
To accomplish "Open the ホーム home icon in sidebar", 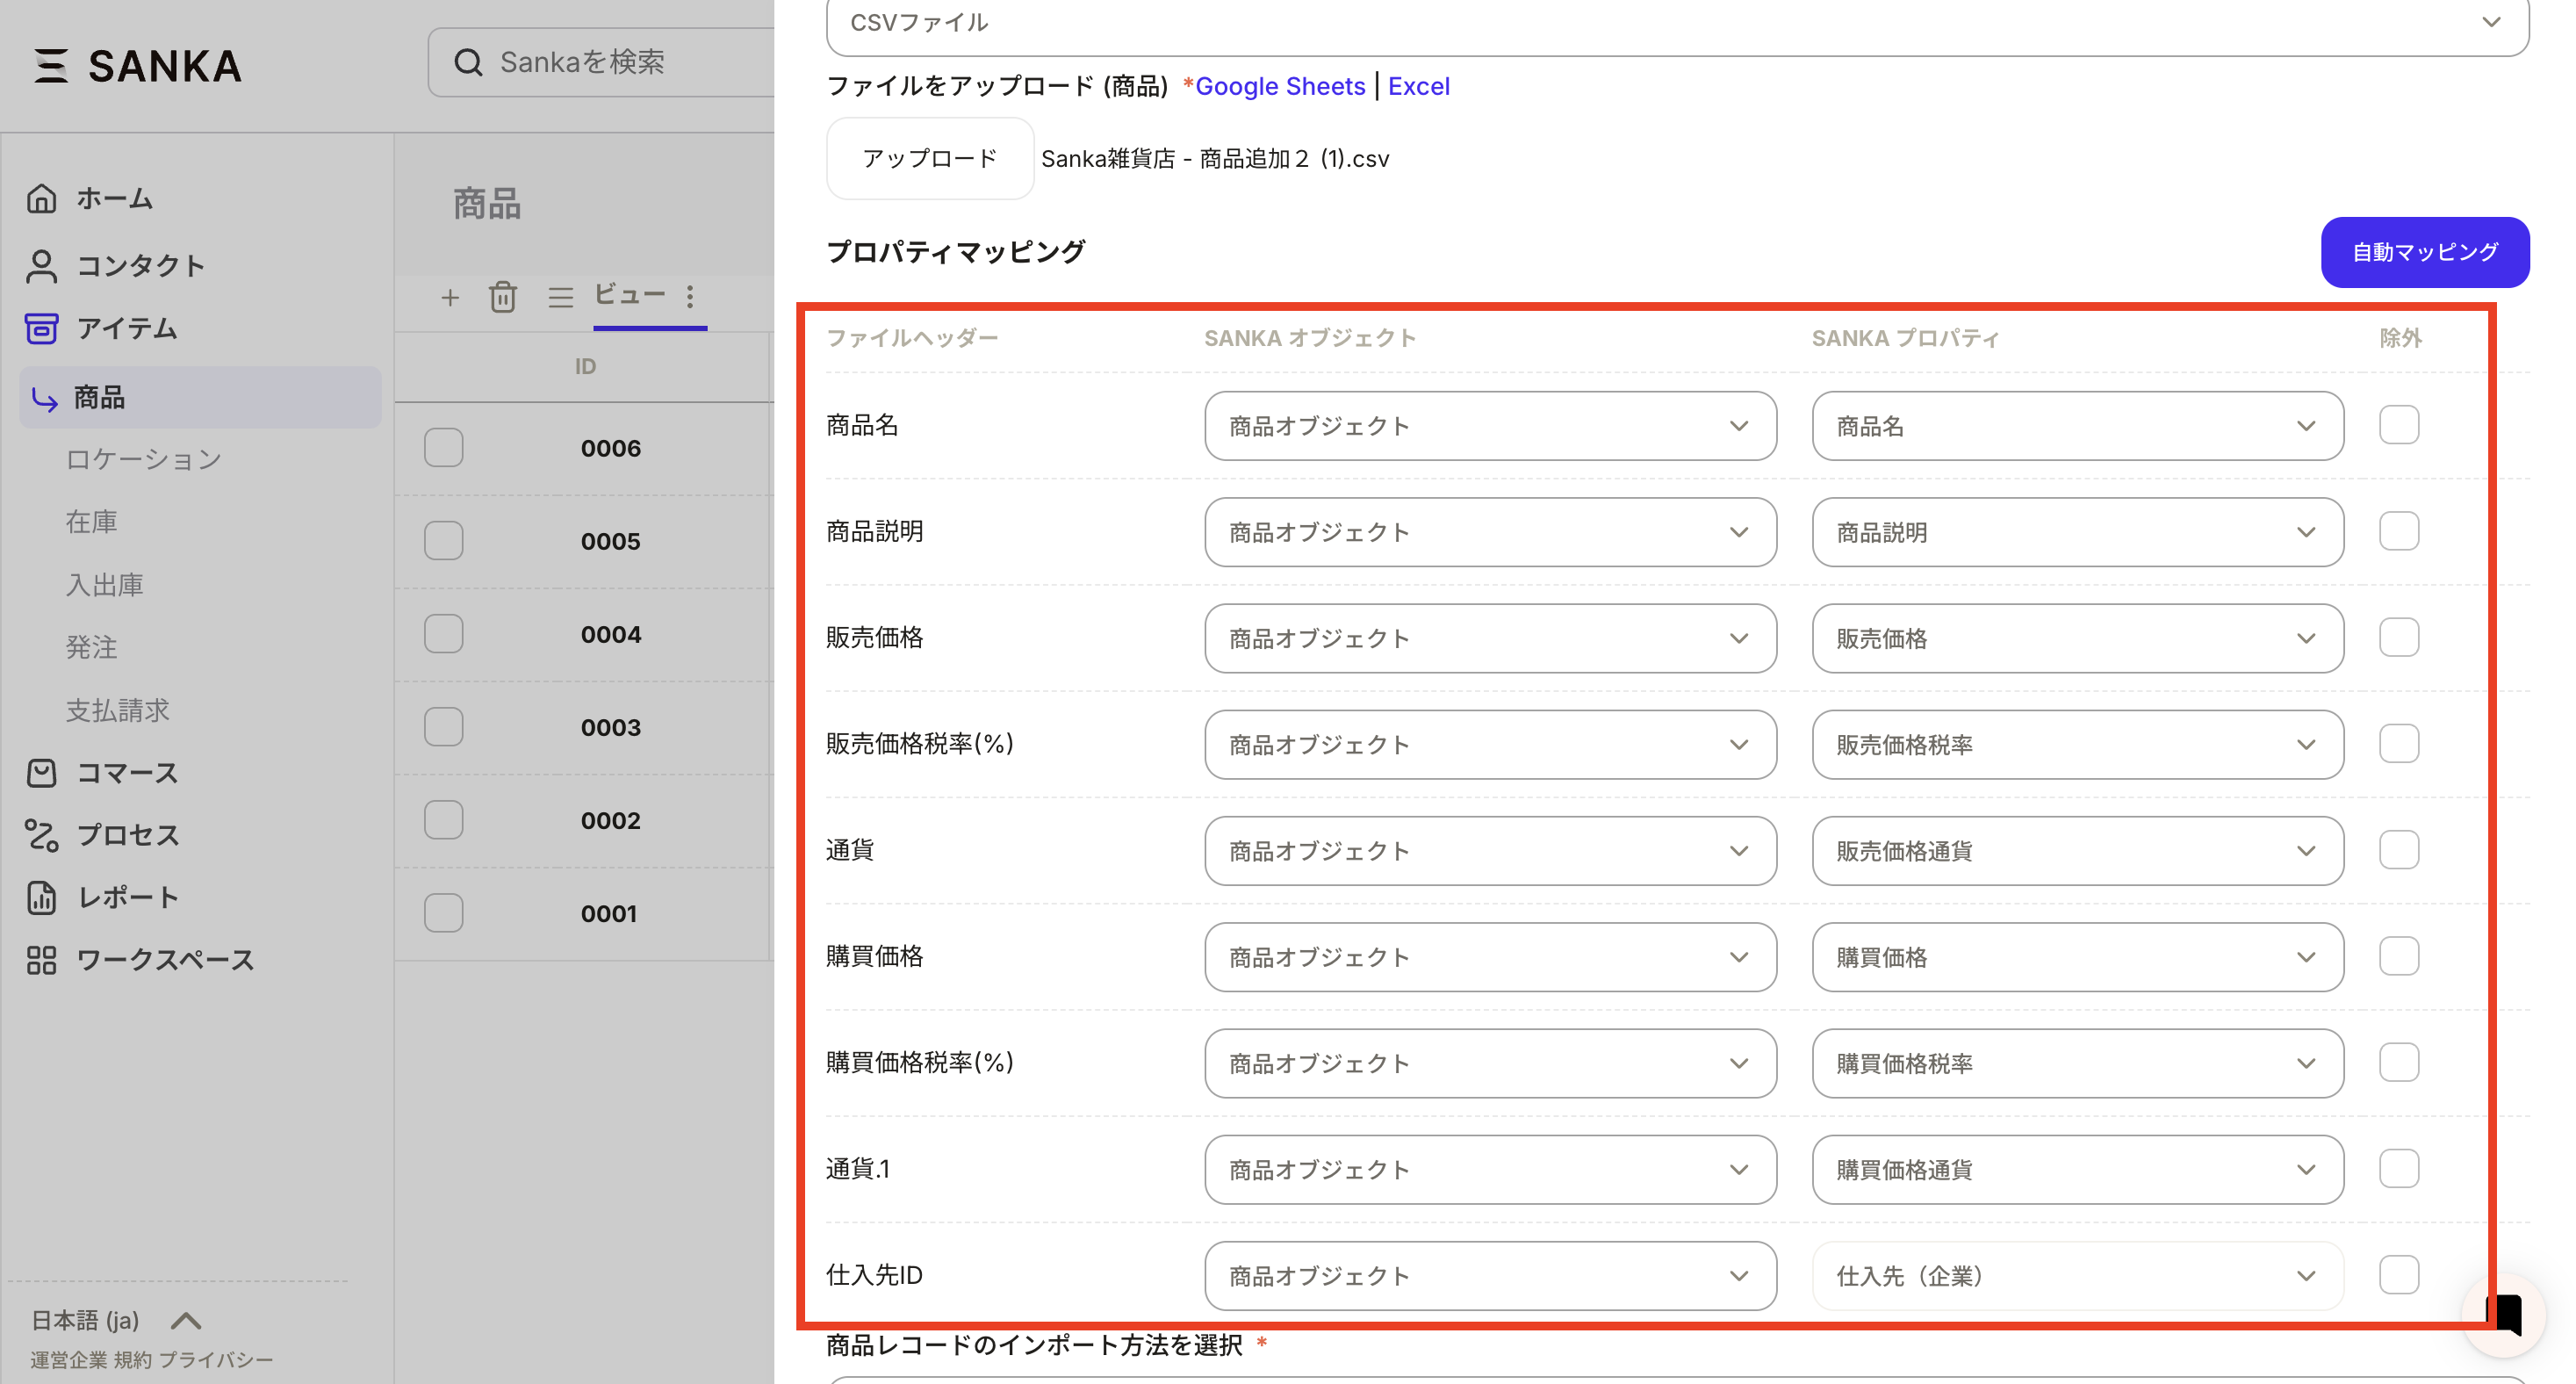I will 41,199.
